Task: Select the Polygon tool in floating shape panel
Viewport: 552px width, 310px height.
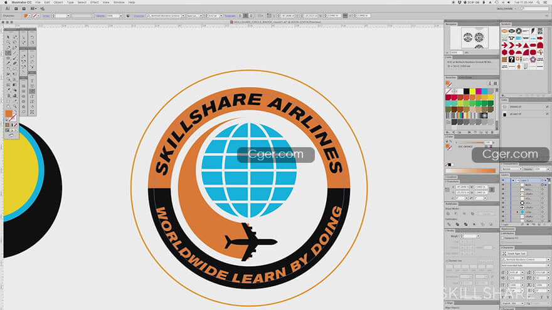Action: tap(23, 101)
